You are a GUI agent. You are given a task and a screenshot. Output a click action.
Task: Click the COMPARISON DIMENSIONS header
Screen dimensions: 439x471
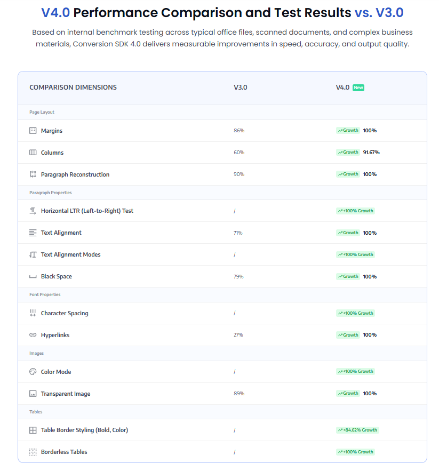[x=73, y=87]
